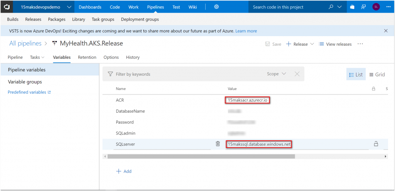Click the Save button

(273, 44)
